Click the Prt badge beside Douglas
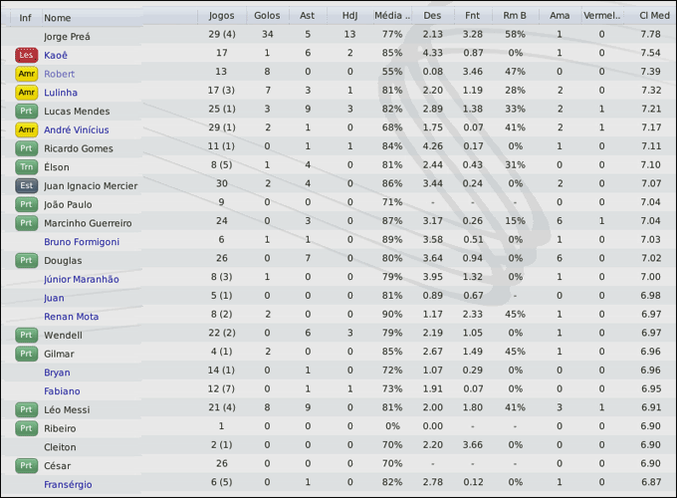 click(26, 260)
